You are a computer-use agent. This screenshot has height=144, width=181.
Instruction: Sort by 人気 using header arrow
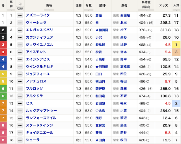tap(176, 10)
